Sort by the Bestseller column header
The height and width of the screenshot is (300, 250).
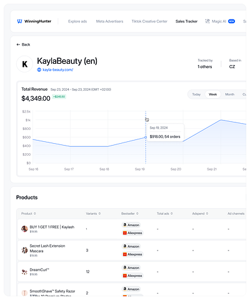pos(130,214)
